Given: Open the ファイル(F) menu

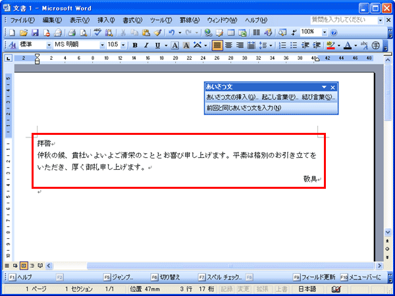Looking at the screenshot, I should [x=22, y=20].
